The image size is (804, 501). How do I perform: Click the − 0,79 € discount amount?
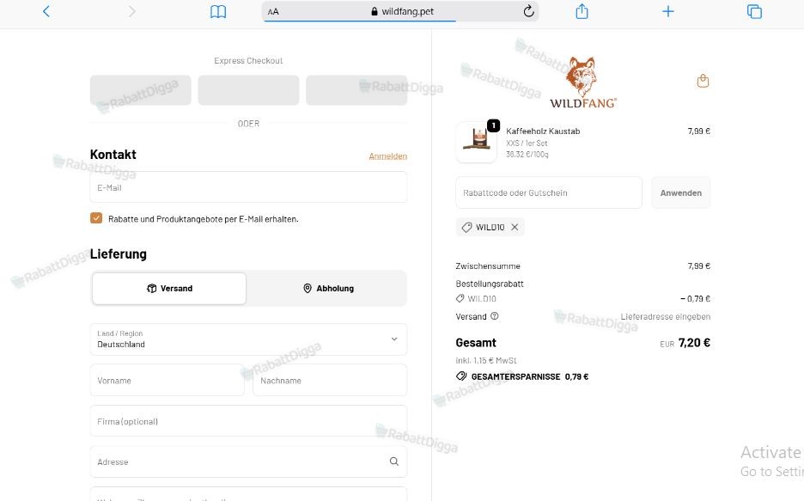tap(695, 298)
